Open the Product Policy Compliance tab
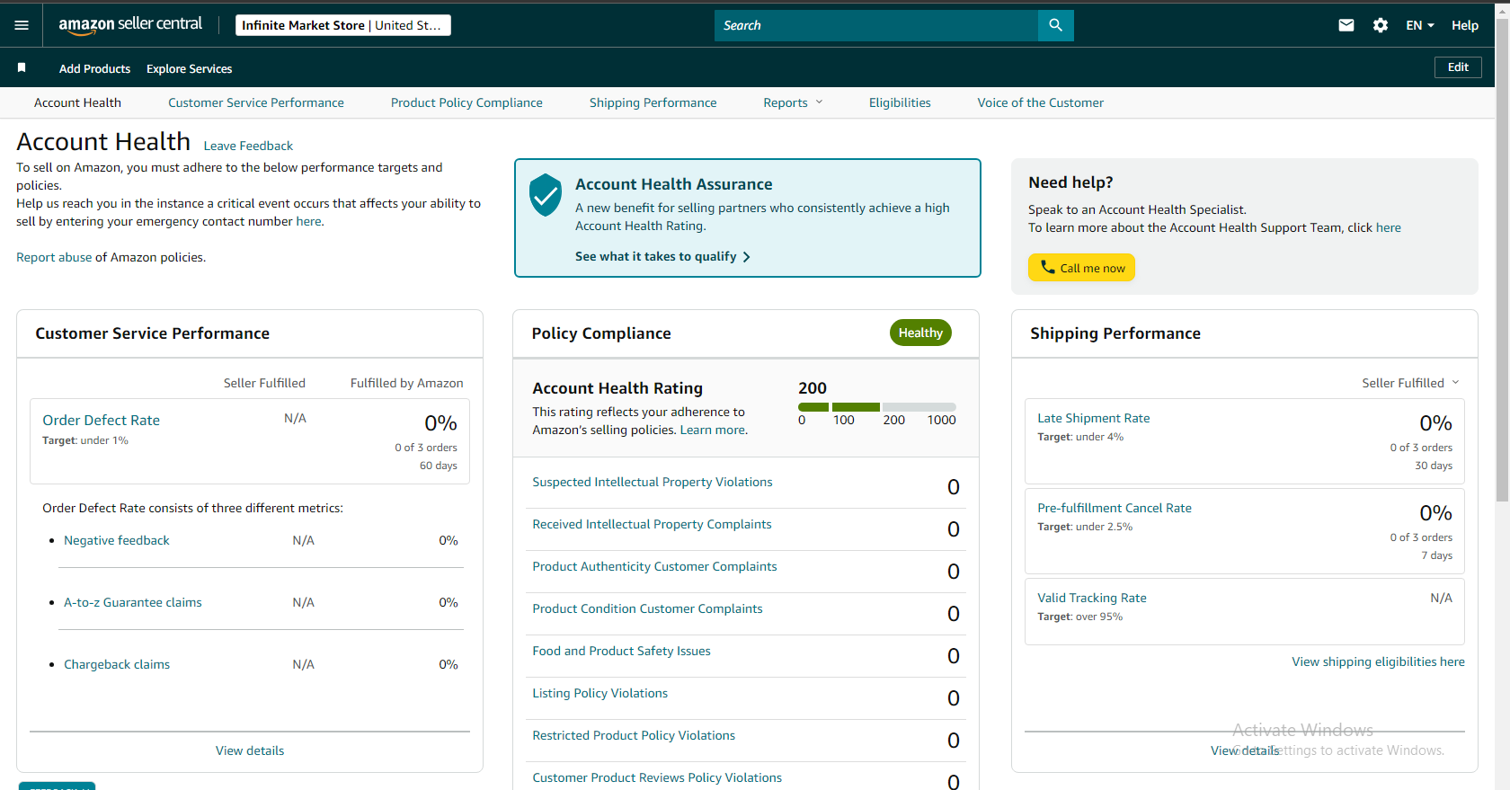The image size is (1510, 790). click(x=466, y=102)
